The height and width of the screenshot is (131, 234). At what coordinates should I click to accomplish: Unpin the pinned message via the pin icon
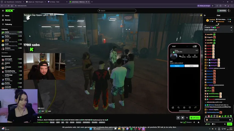click(x=231, y=28)
